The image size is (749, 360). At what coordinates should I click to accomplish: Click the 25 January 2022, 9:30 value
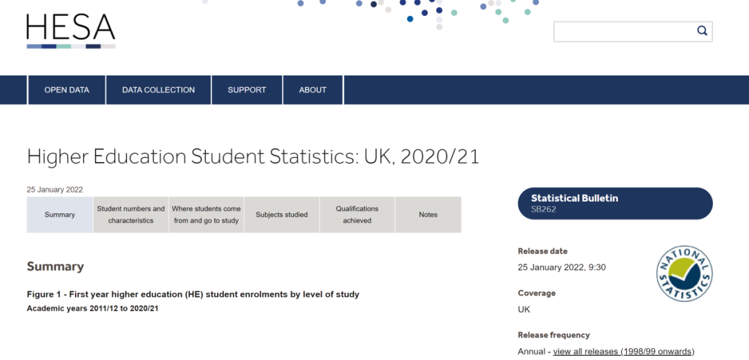(x=562, y=267)
